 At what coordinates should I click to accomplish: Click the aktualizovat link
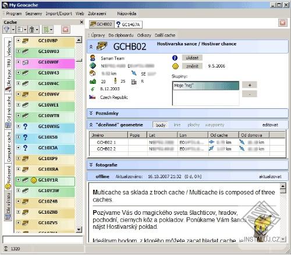(x=270, y=176)
